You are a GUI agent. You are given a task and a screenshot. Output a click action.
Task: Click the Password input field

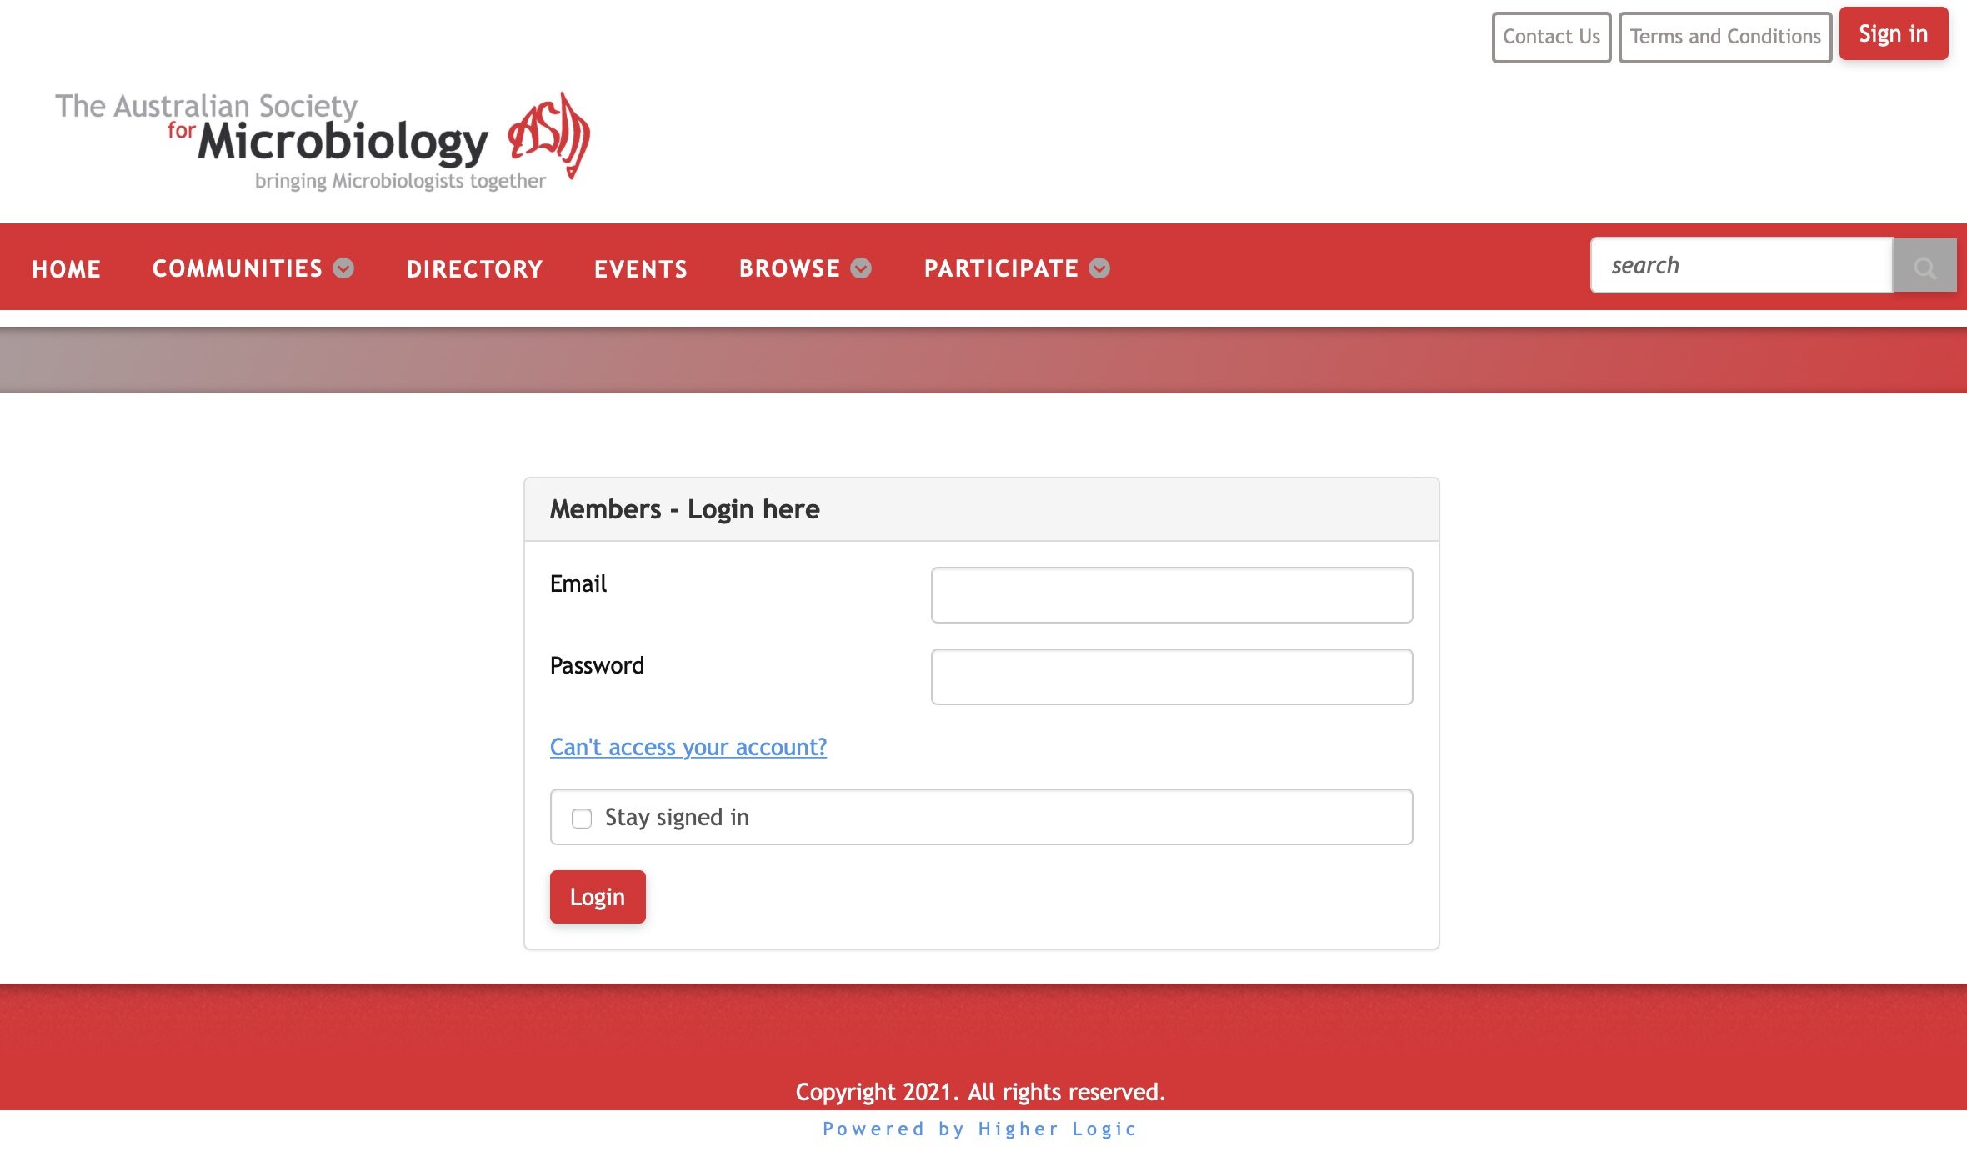(x=1173, y=677)
